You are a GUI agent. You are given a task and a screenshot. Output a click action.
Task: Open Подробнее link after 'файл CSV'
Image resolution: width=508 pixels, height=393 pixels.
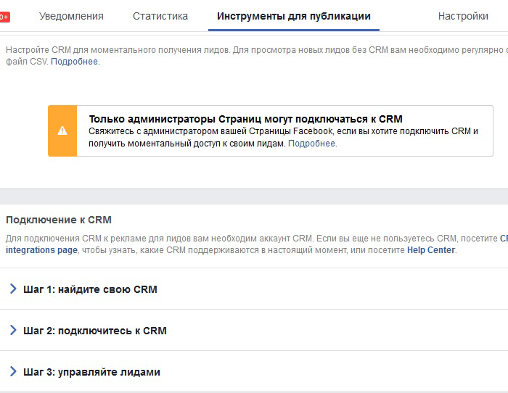75,62
